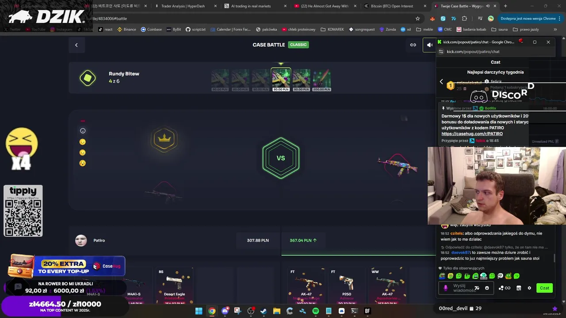Screen dimensions: 566x318
Task: Click the casehug.com/r/PATIRO link in chat
Action: click(x=472, y=134)
